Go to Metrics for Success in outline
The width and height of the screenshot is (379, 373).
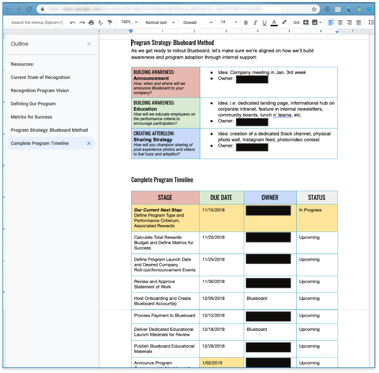[31, 117]
